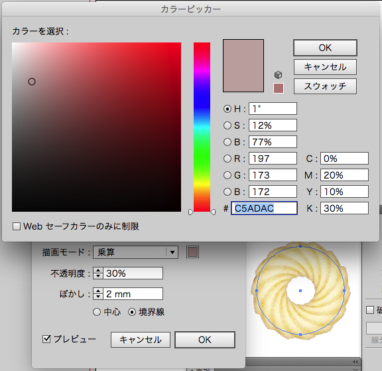This screenshot has height=371, width=382.
Task: Click the G field showing 173
Action: pos(273,175)
